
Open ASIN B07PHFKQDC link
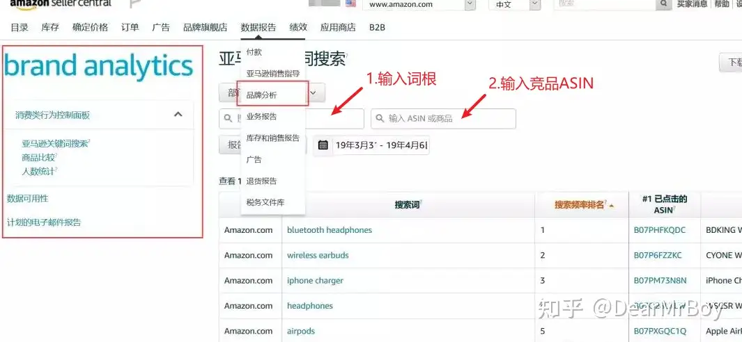pyautogui.click(x=659, y=230)
